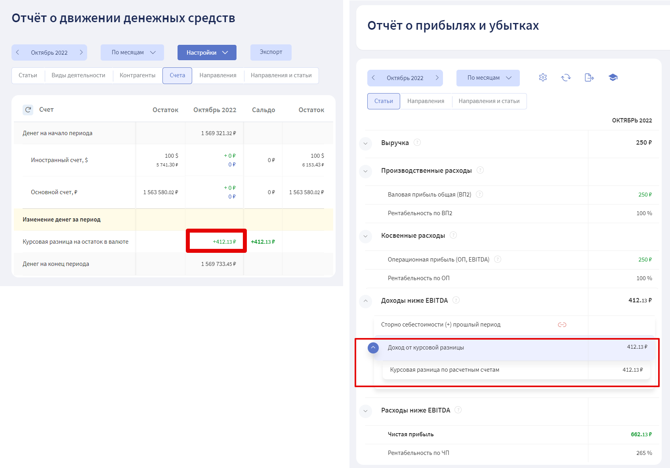Click the Сальдо column header
670x468 pixels.
263,110
